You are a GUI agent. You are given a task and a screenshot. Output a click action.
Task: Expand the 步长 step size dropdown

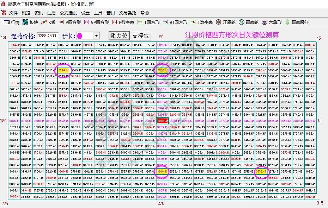coord(97,35)
